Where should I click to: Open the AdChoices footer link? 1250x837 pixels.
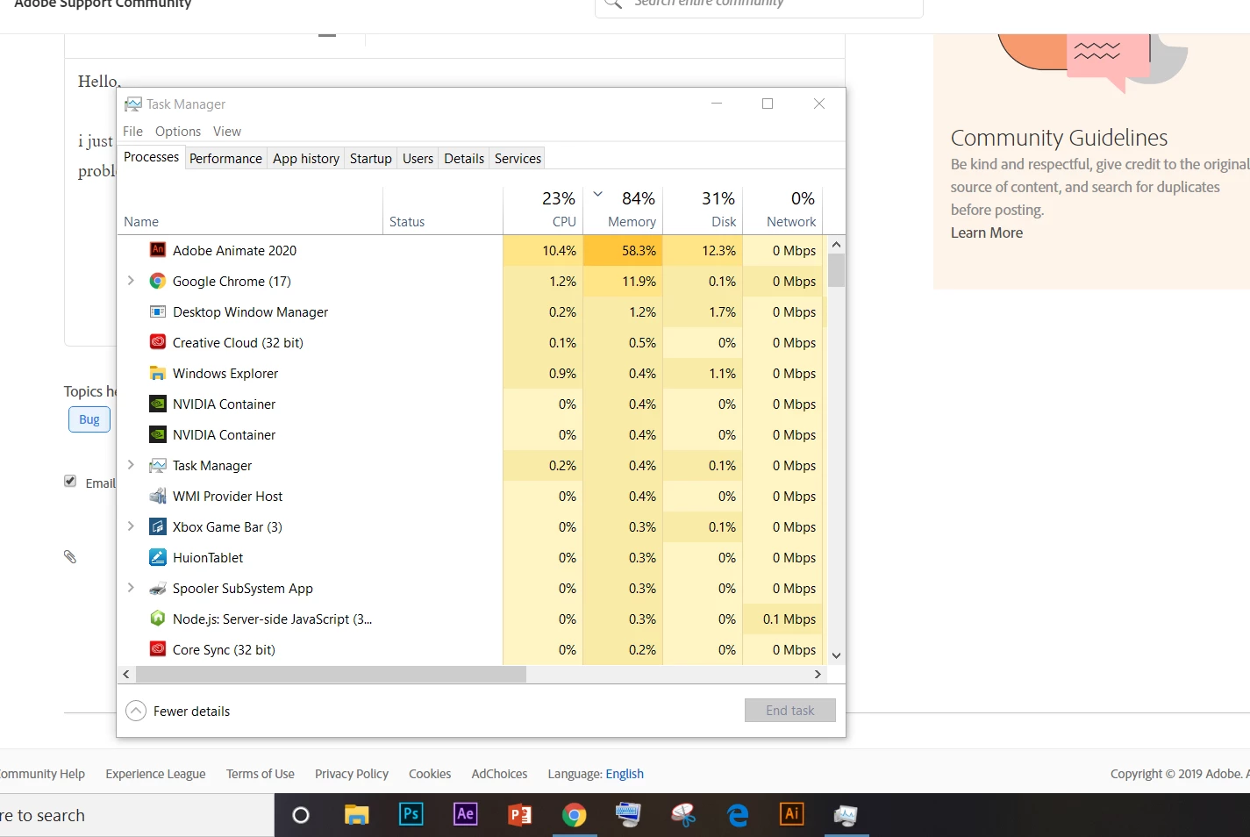499,774
